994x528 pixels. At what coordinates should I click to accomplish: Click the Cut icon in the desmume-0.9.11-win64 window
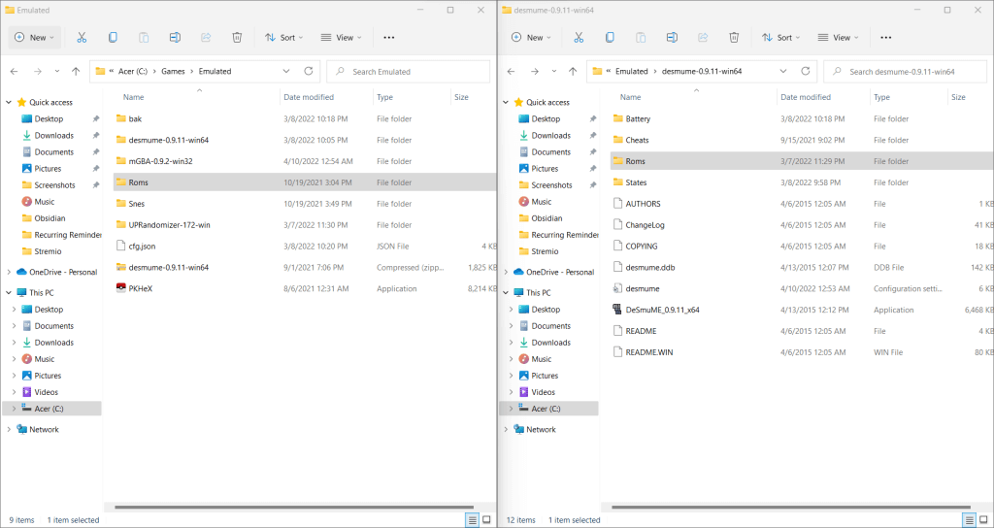tap(579, 38)
